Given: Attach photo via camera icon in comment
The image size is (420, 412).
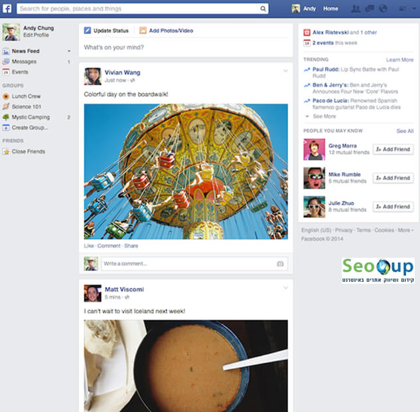Looking at the screenshot, I should coord(280,264).
